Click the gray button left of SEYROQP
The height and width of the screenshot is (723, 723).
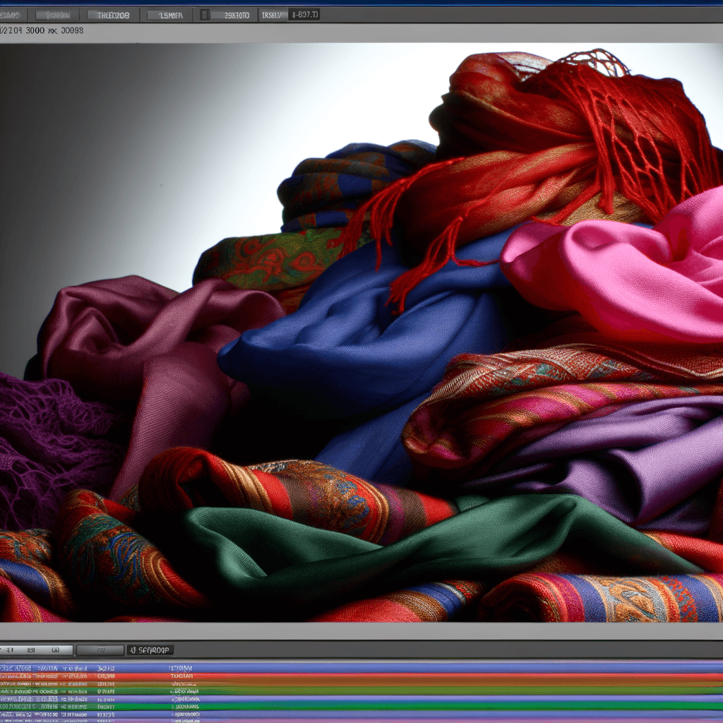point(100,650)
